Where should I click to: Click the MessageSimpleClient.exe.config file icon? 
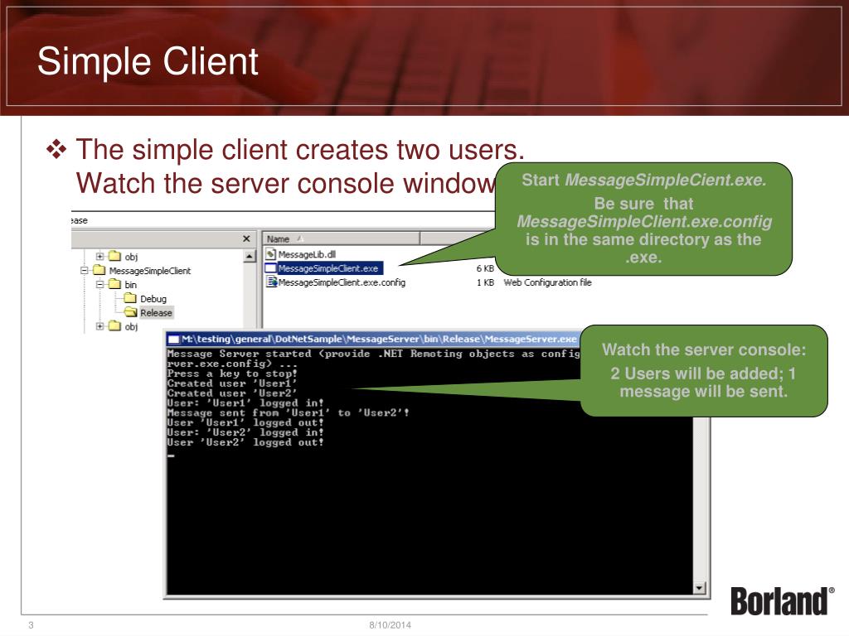[x=271, y=282]
